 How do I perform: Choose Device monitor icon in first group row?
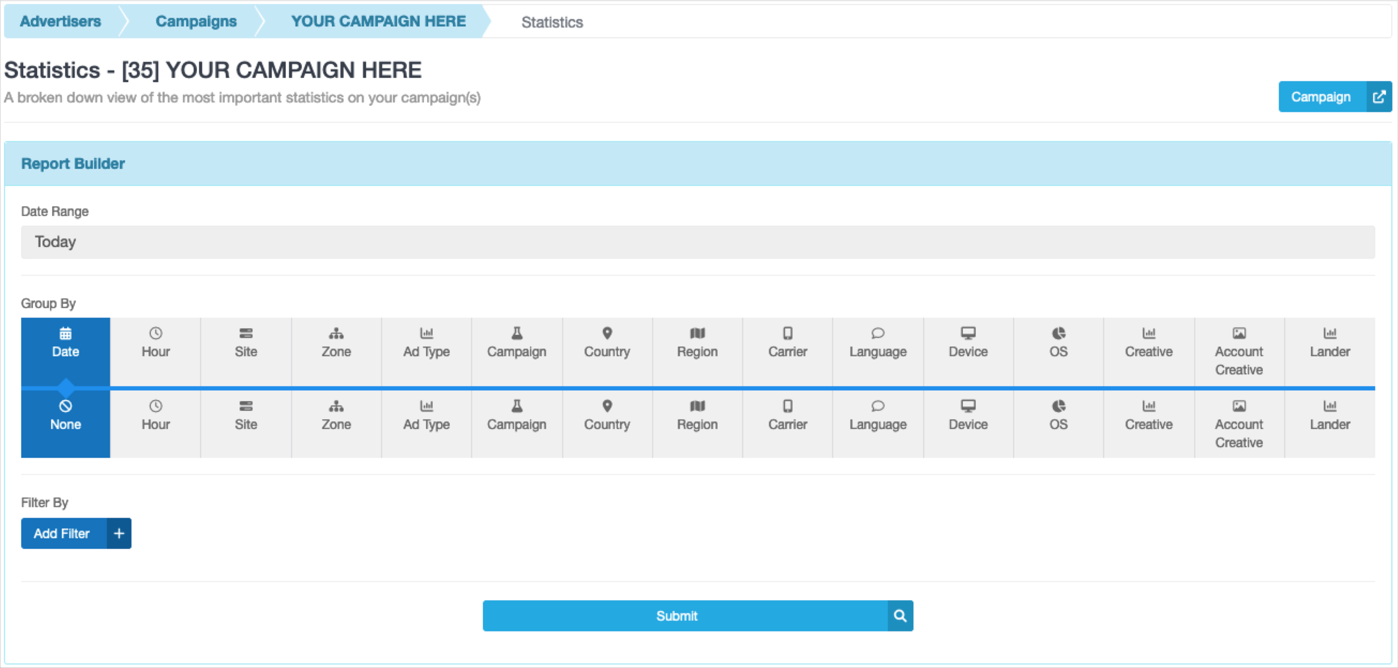968,333
